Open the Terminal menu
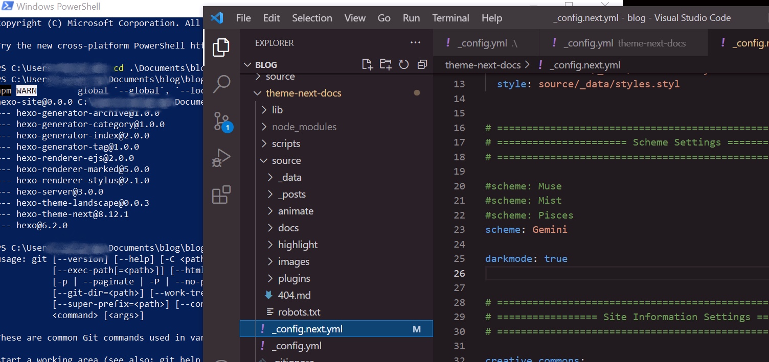Screen dimensions: 769x362 pyautogui.click(x=451, y=18)
